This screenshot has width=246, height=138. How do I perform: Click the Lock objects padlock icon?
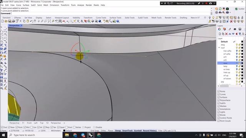(238, 18)
